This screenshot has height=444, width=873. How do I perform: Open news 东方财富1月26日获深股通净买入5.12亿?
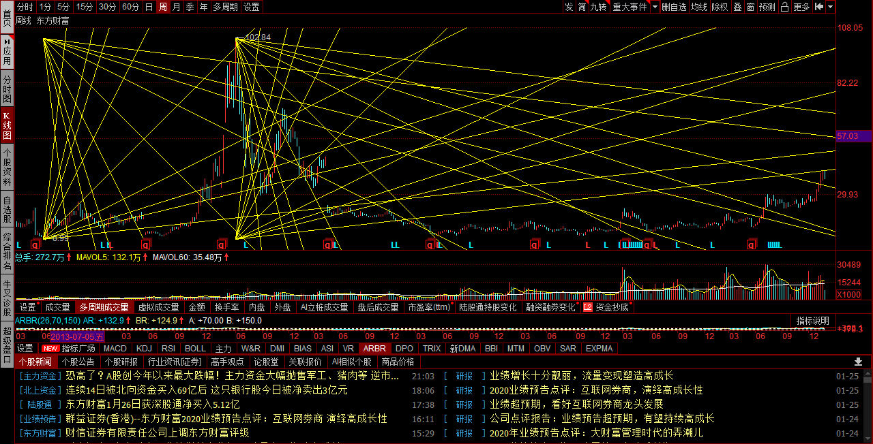153,405
